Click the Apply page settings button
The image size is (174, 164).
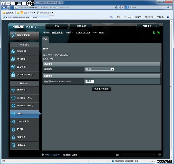(101, 89)
